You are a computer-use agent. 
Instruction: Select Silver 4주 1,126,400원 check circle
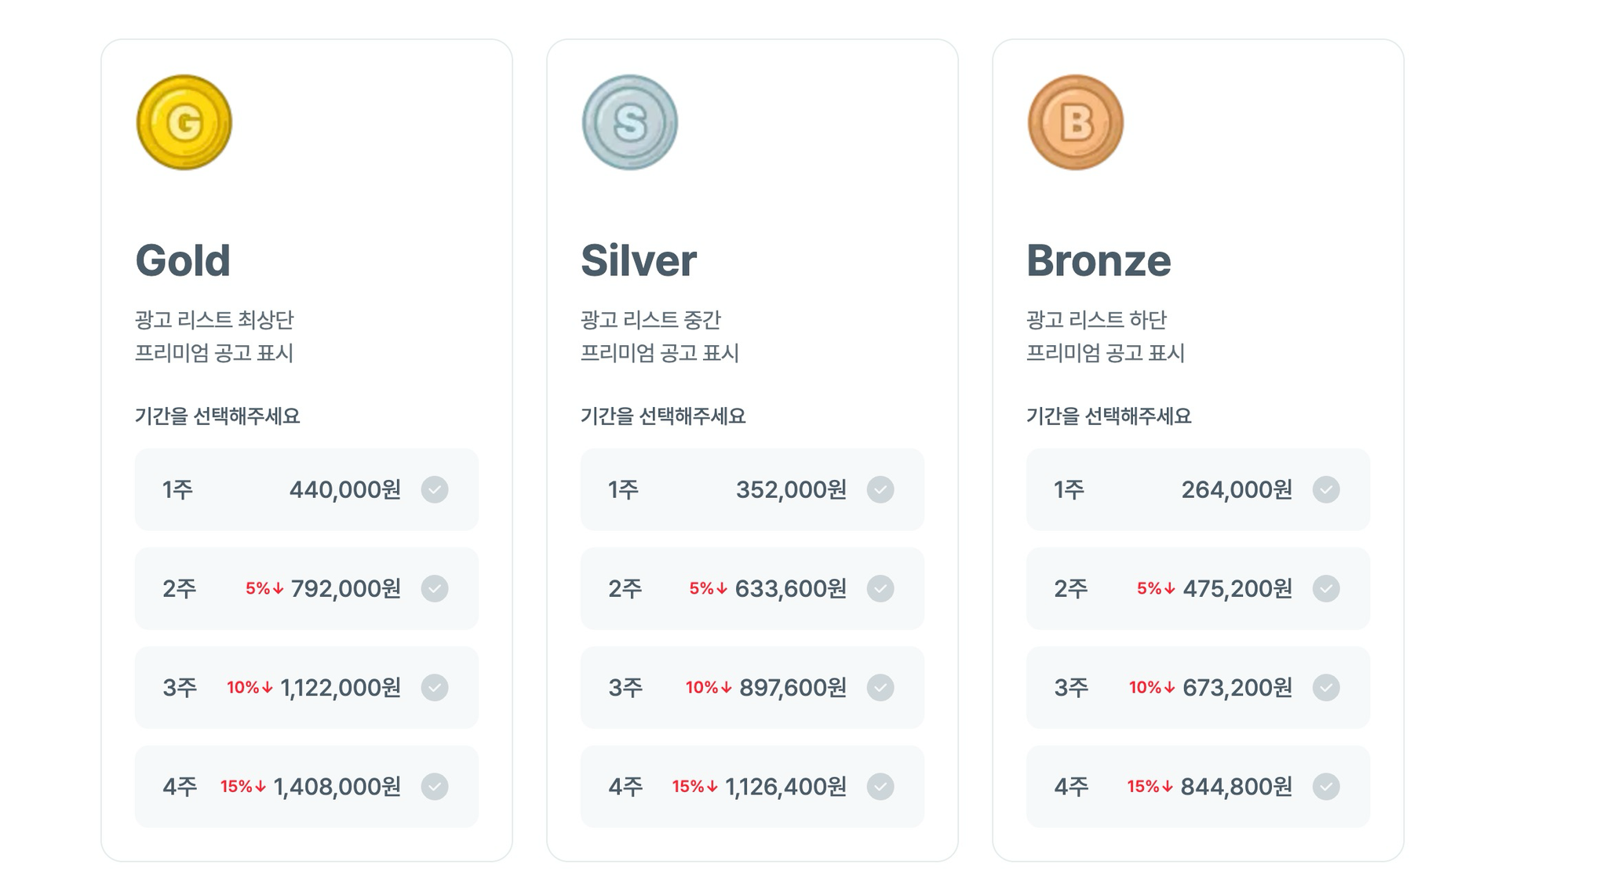(880, 786)
